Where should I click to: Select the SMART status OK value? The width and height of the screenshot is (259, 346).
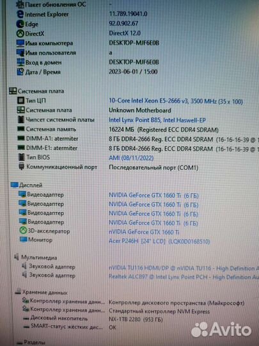113,327
